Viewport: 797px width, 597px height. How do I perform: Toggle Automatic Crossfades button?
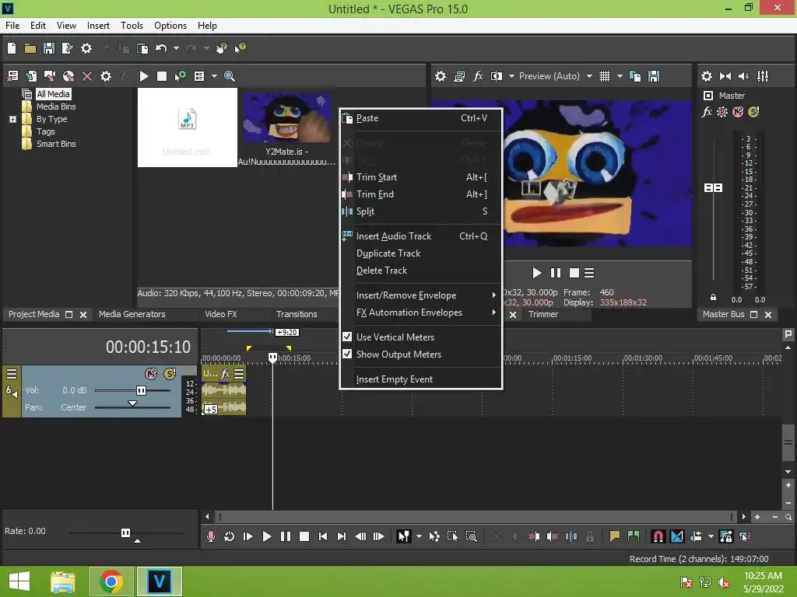(677, 536)
